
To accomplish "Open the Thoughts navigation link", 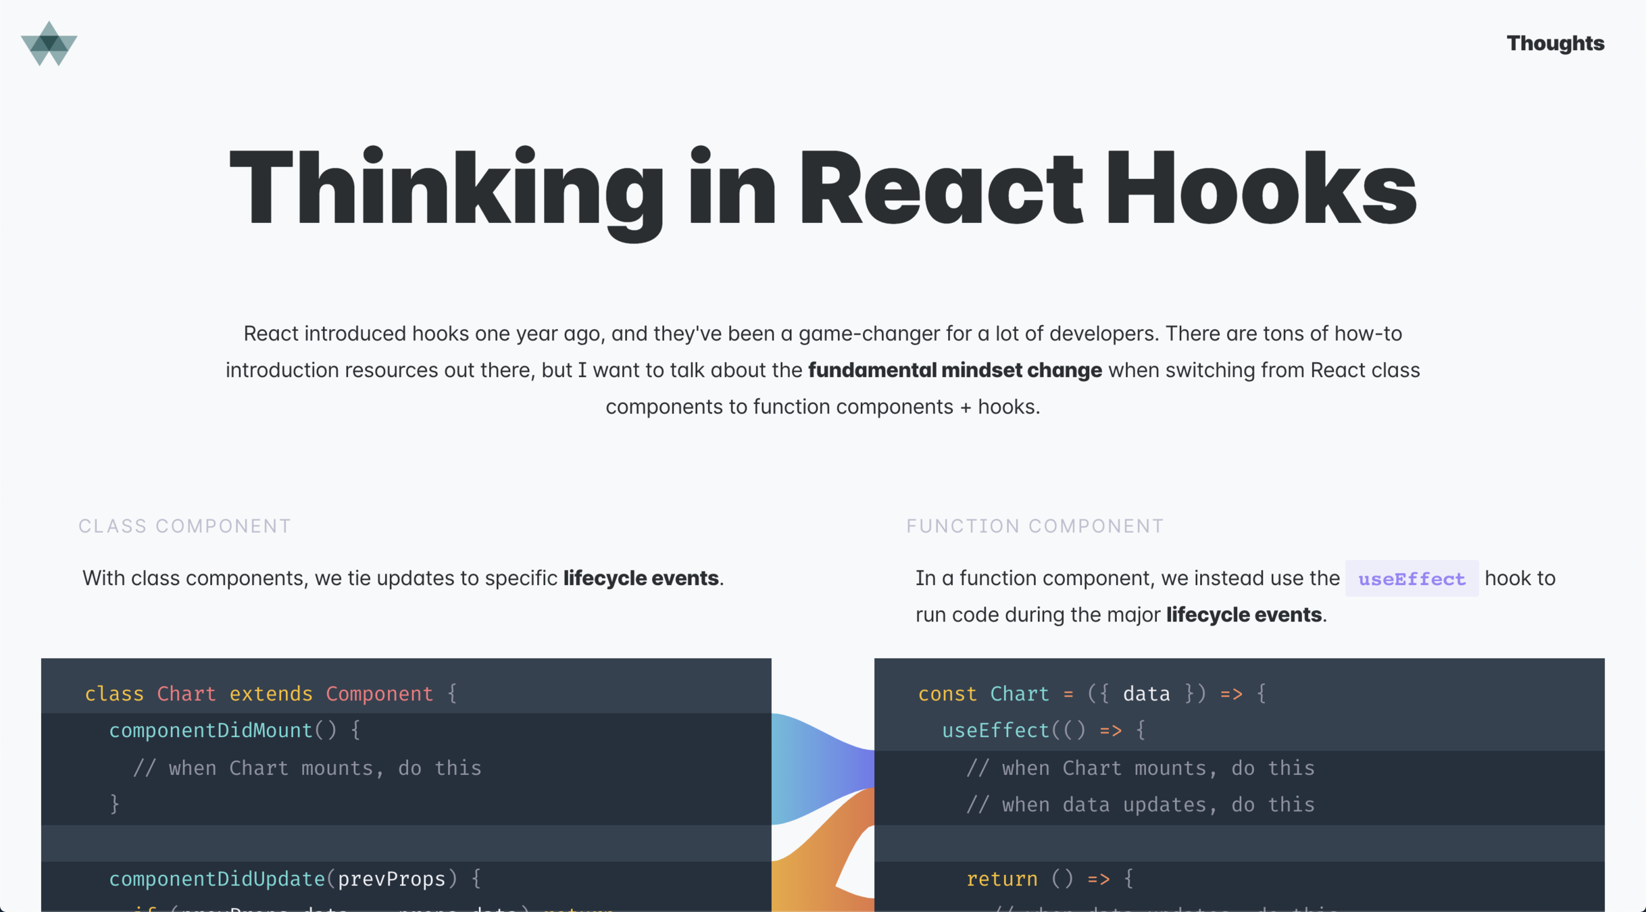I will click(1554, 43).
